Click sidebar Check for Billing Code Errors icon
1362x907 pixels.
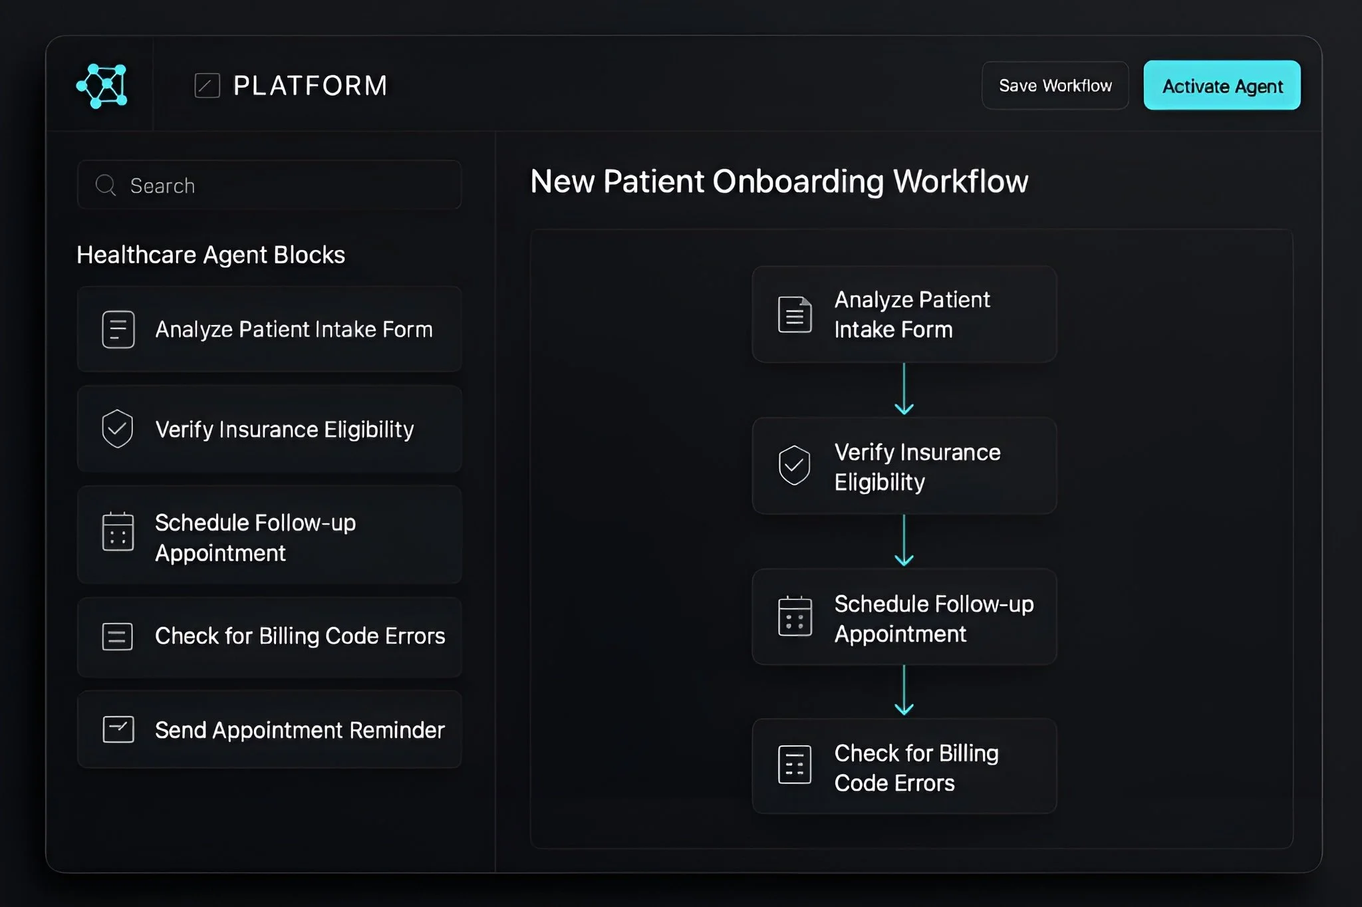tap(118, 636)
